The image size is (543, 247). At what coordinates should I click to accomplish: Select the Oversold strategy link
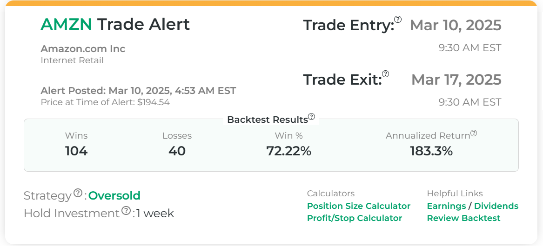click(114, 196)
